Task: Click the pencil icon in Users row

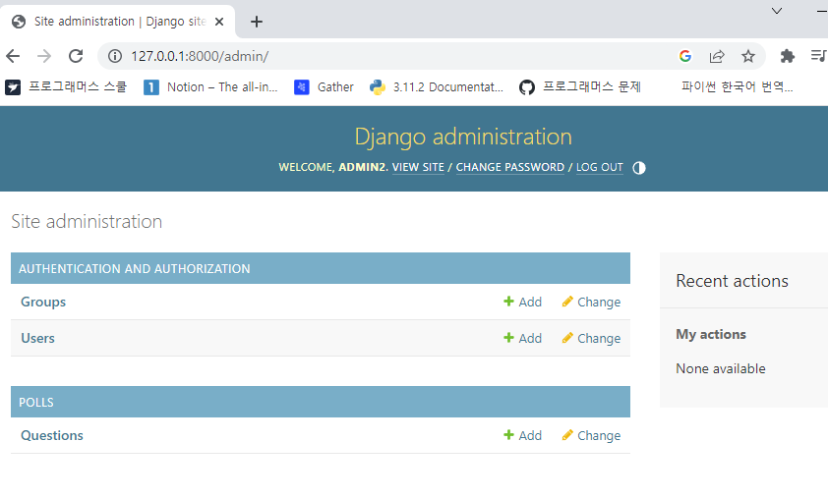Action: pyautogui.click(x=567, y=338)
